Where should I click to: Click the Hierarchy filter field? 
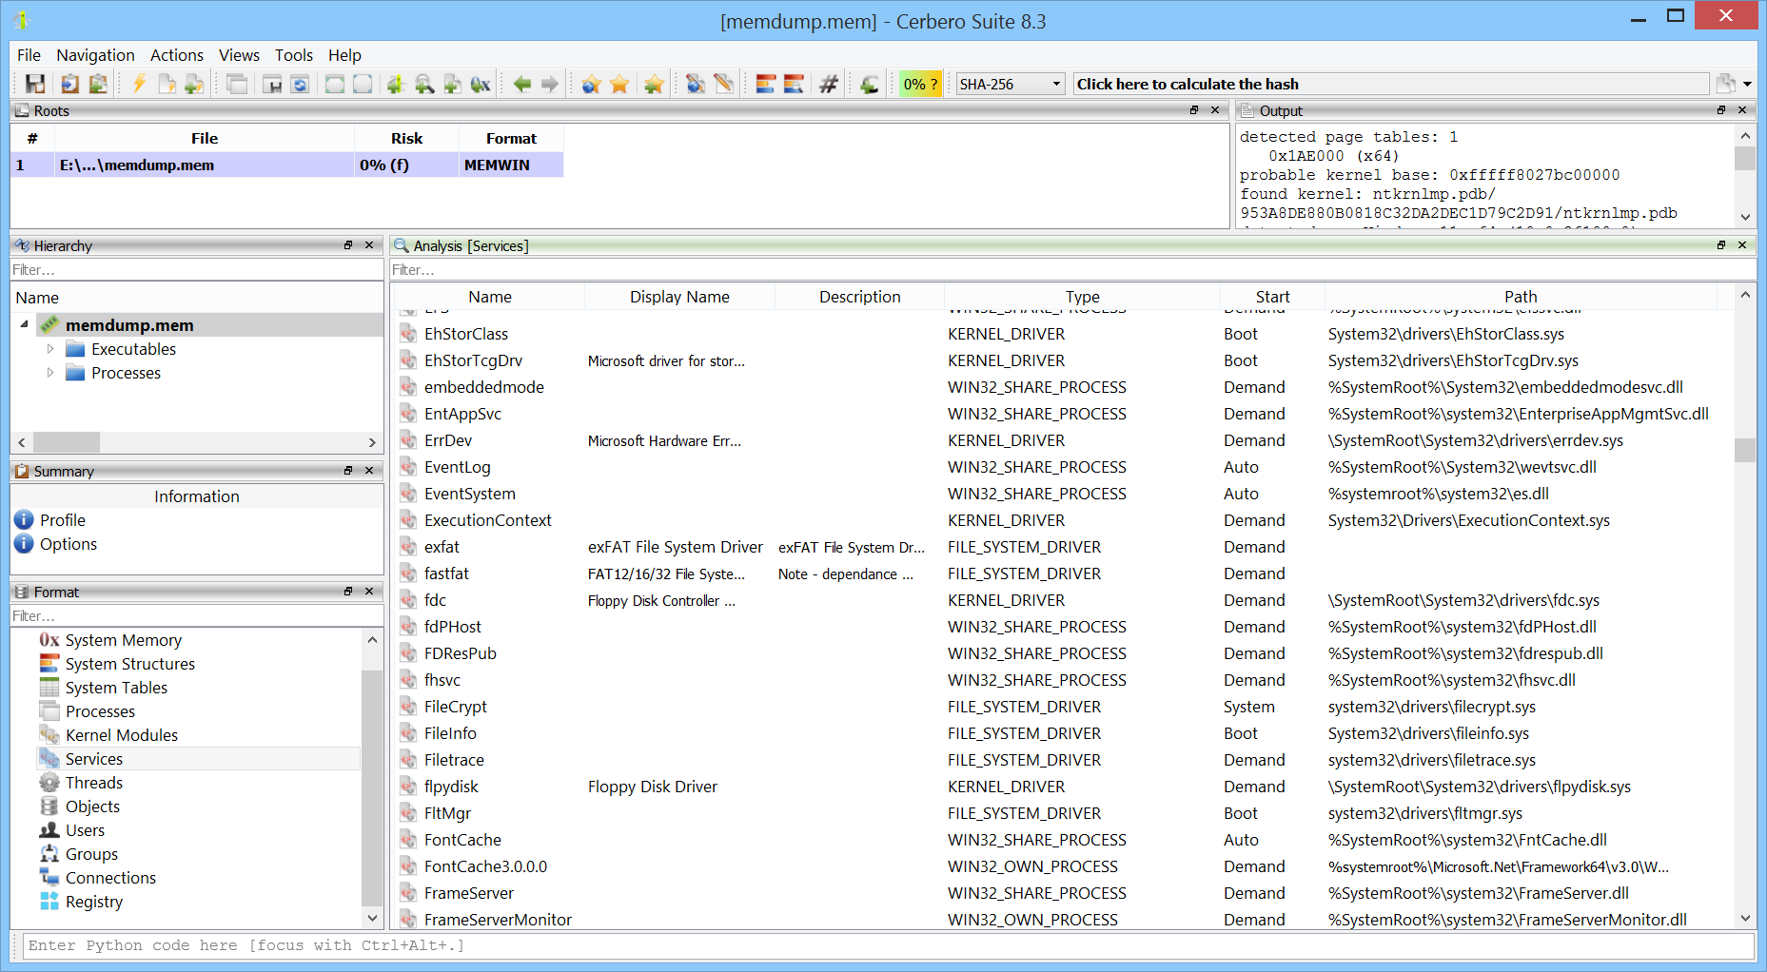[197, 270]
